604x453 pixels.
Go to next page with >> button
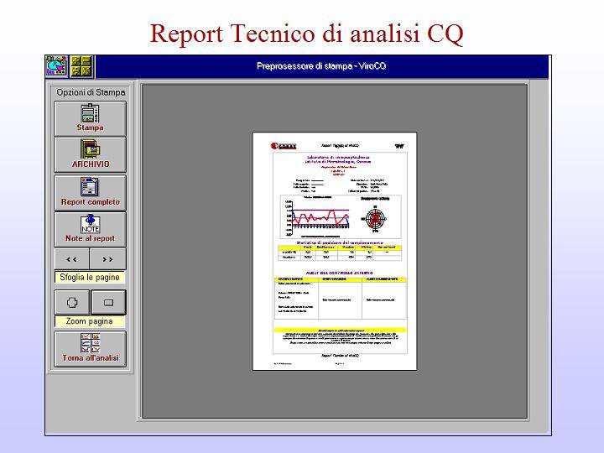(108, 258)
